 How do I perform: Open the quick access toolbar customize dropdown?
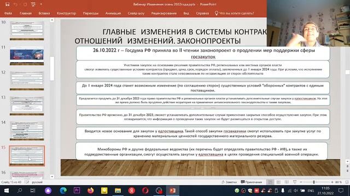point(41,4)
